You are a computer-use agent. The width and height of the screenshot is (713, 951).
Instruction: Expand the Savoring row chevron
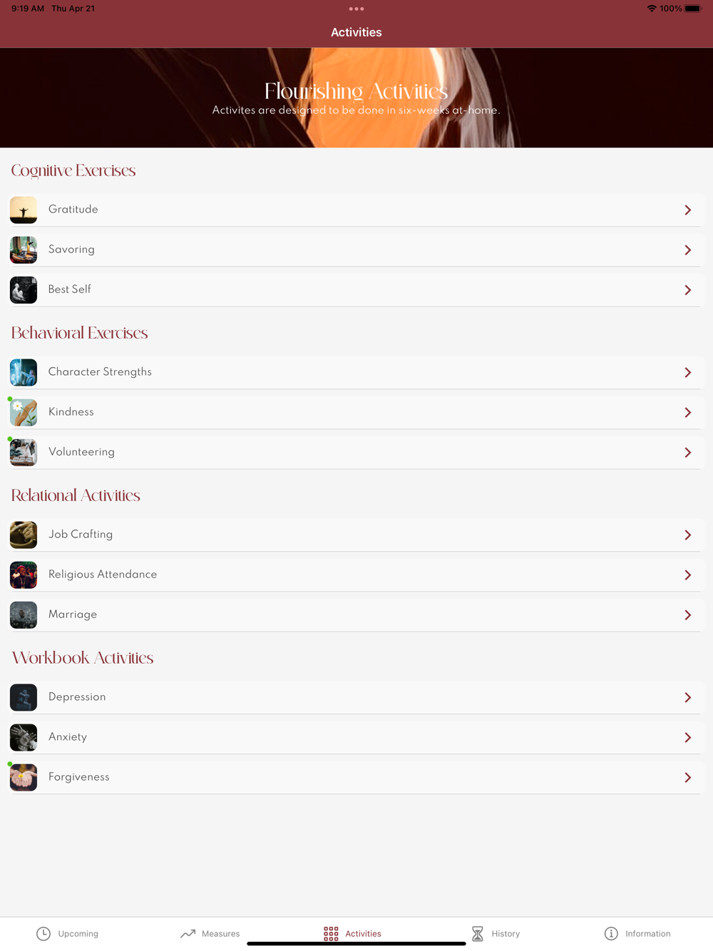tap(688, 250)
